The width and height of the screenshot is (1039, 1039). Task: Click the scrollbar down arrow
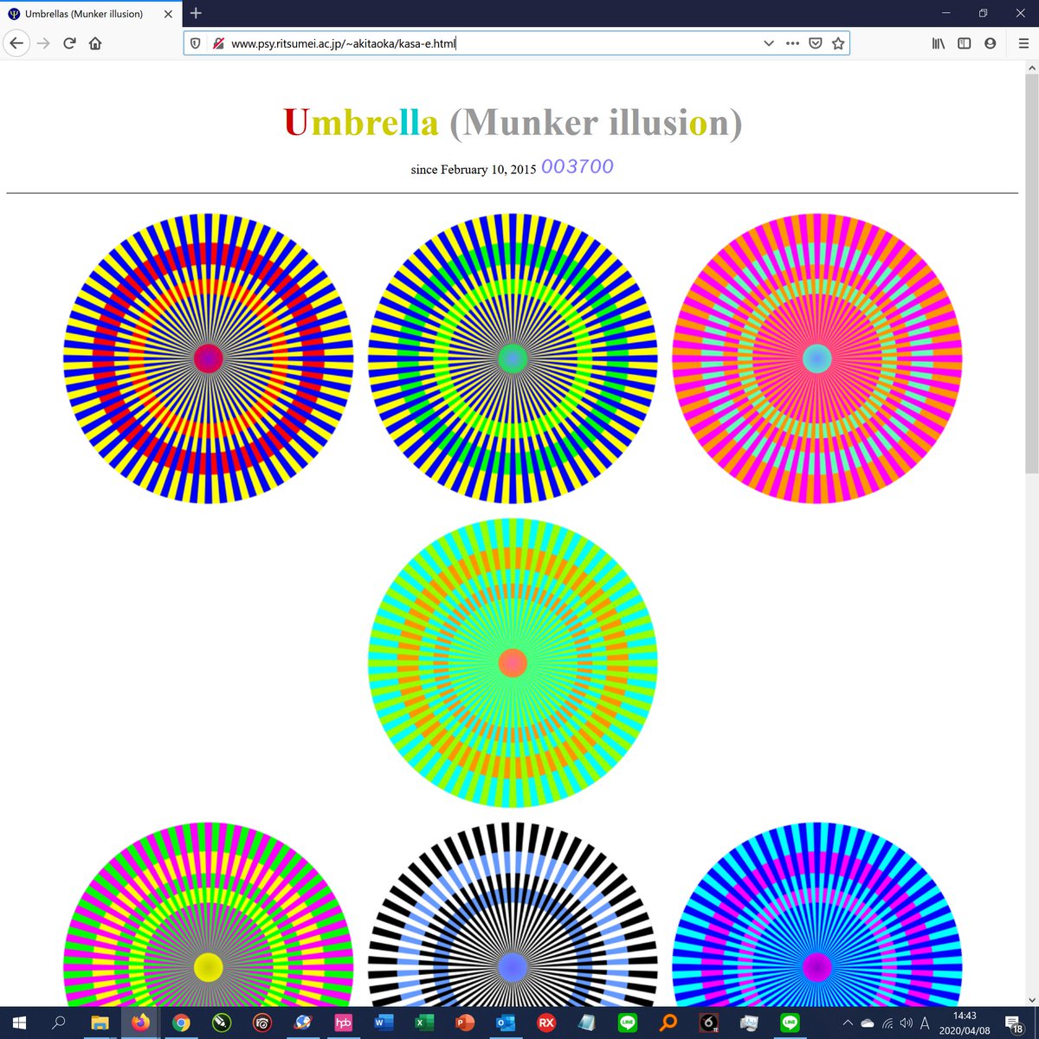[x=1031, y=999]
